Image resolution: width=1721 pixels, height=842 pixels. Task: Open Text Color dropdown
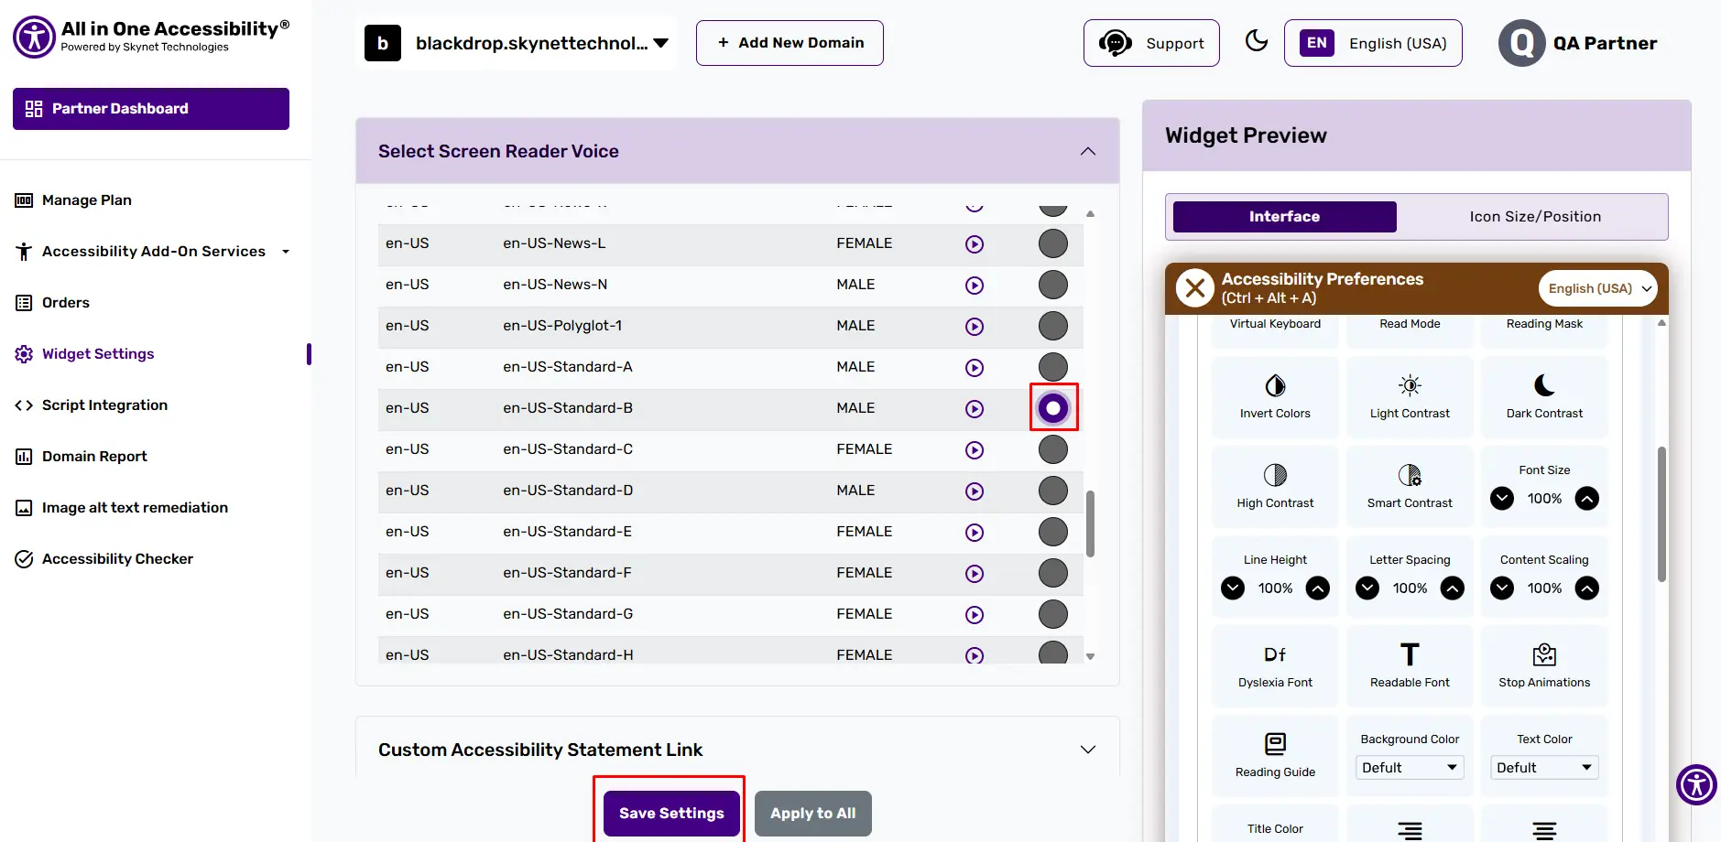(x=1544, y=768)
